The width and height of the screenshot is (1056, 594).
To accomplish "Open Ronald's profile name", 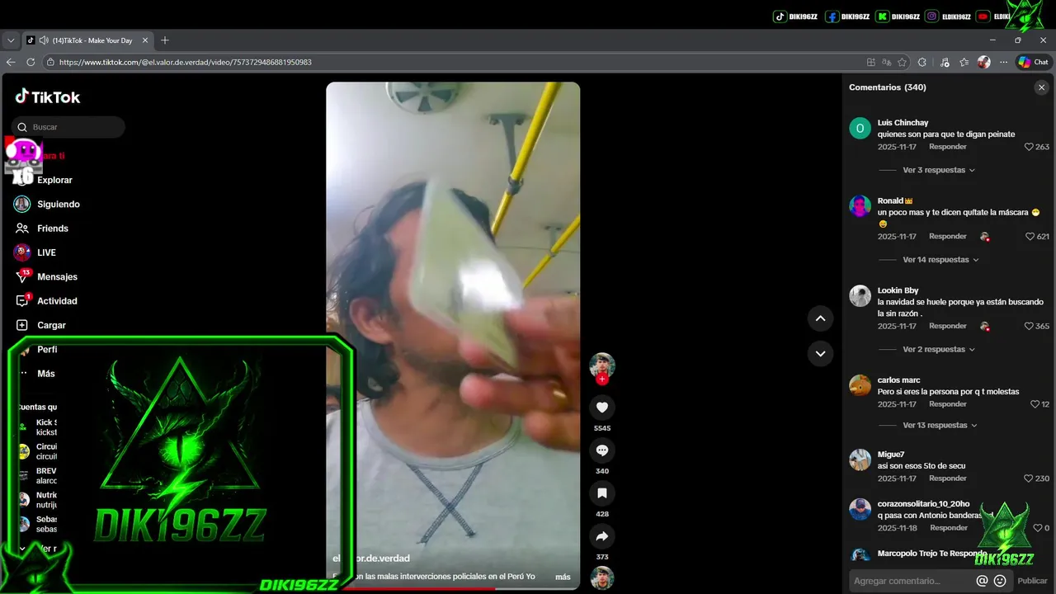I will [890, 200].
